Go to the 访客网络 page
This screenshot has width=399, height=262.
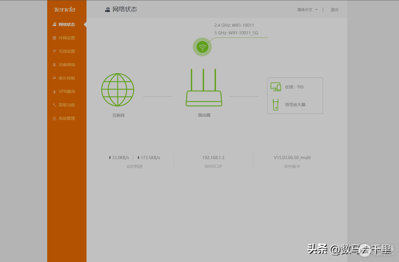pyautogui.click(x=67, y=65)
